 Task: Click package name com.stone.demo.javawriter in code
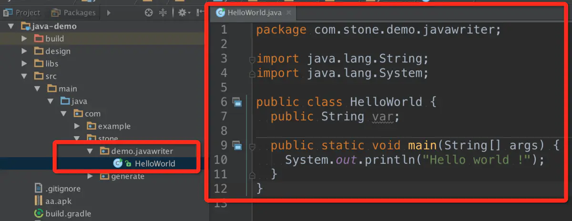coord(404,30)
